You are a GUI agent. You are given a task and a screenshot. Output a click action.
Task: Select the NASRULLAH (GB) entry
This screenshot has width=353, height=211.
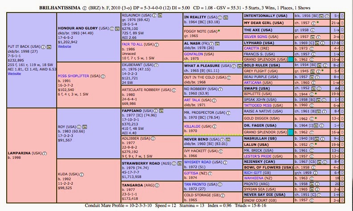[x=260, y=139]
